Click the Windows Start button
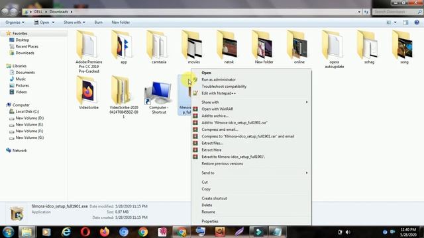 [8, 232]
